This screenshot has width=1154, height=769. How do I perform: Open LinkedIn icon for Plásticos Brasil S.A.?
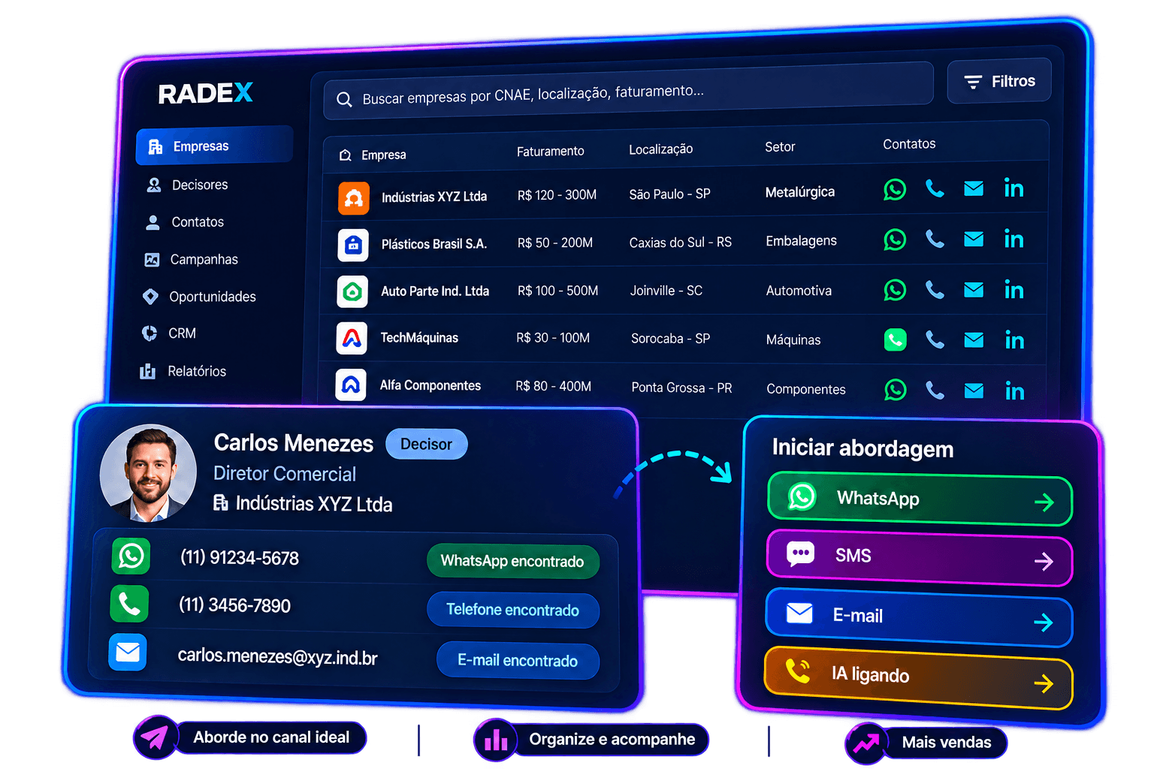pyautogui.click(x=1014, y=240)
